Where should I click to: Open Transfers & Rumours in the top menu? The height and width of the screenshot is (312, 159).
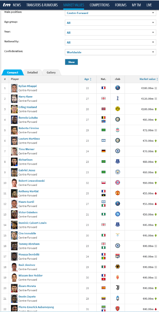click(42, 5)
